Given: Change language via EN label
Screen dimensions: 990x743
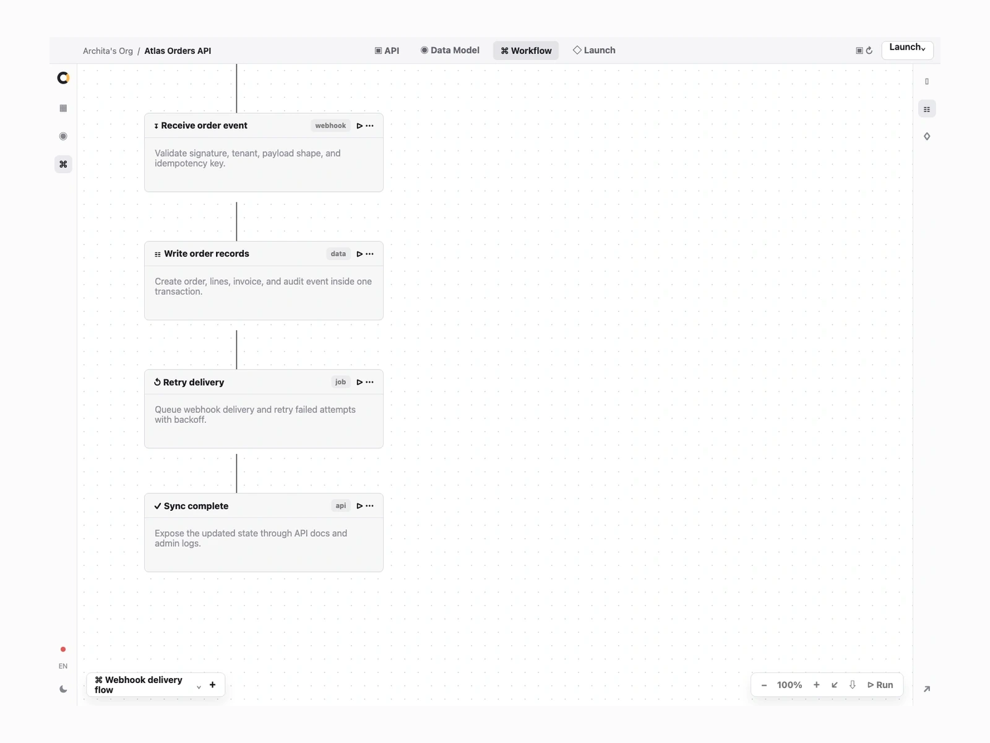Looking at the screenshot, I should click(x=63, y=666).
